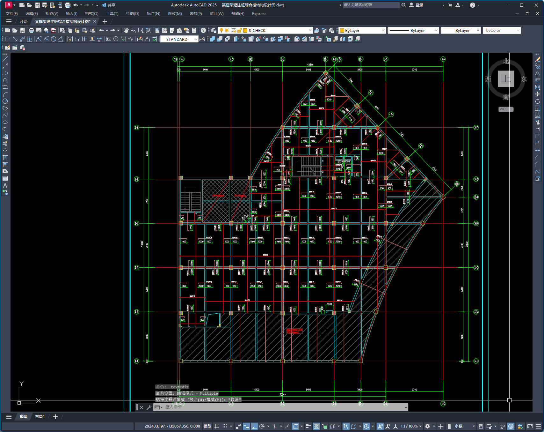
Task: Switch to the 布局1 layout tab
Action: 40,417
